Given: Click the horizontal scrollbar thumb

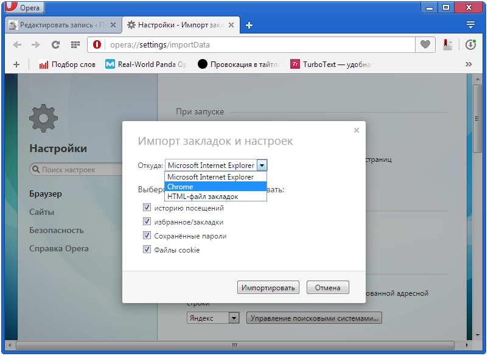Looking at the screenshot, I should [x=235, y=345].
